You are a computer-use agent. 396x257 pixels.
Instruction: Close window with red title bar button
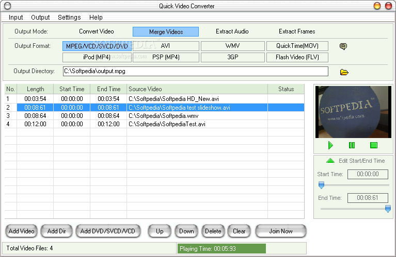coord(388,6)
